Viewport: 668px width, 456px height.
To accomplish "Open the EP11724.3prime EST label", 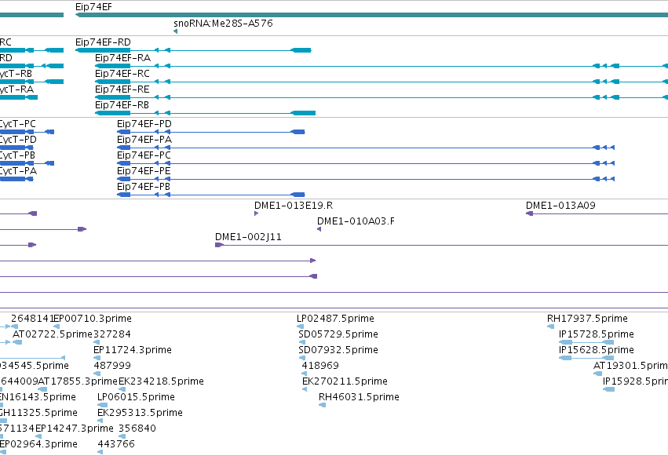I will pyautogui.click(x=133, y=350).
